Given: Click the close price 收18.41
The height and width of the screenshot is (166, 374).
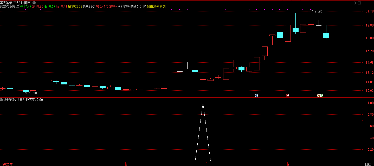Looking at the screenshot, I should pos(62,6).
